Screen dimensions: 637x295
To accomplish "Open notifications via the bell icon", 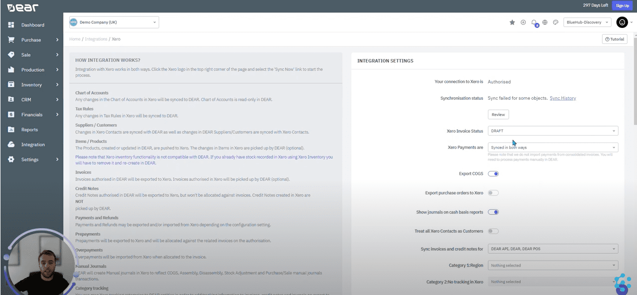I will click(533, 22).
